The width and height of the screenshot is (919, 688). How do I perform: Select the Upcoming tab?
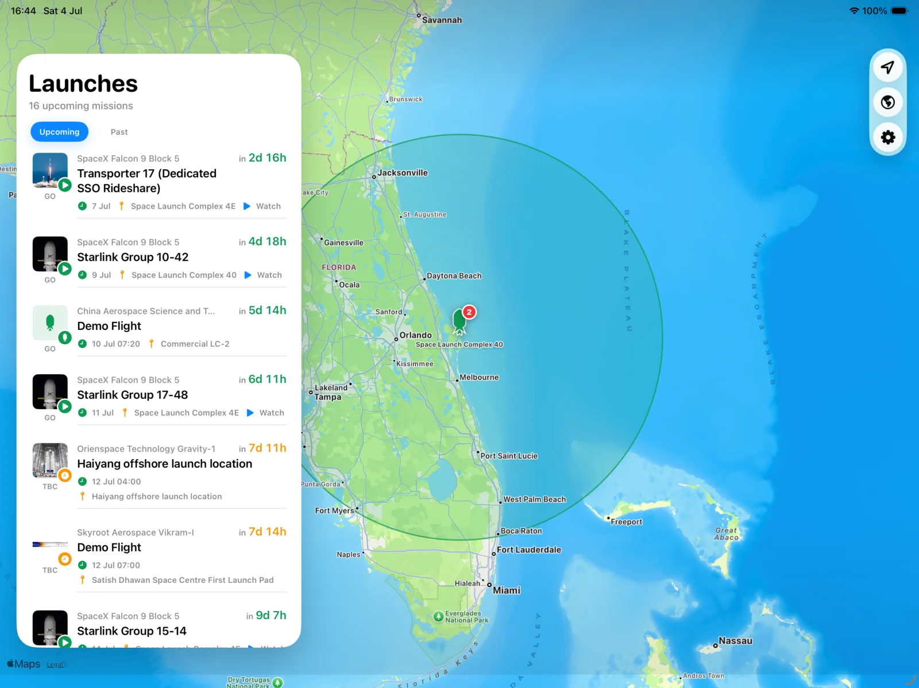point(59,132)
